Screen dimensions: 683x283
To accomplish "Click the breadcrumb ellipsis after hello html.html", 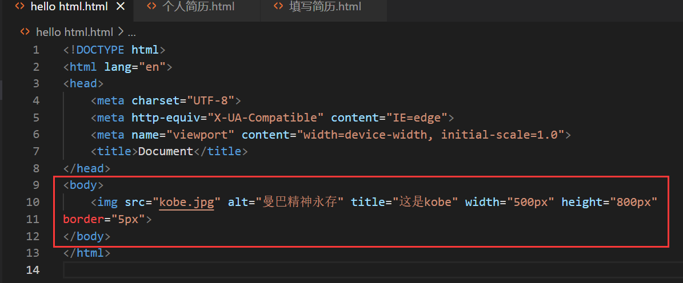I will coord(132,33).
